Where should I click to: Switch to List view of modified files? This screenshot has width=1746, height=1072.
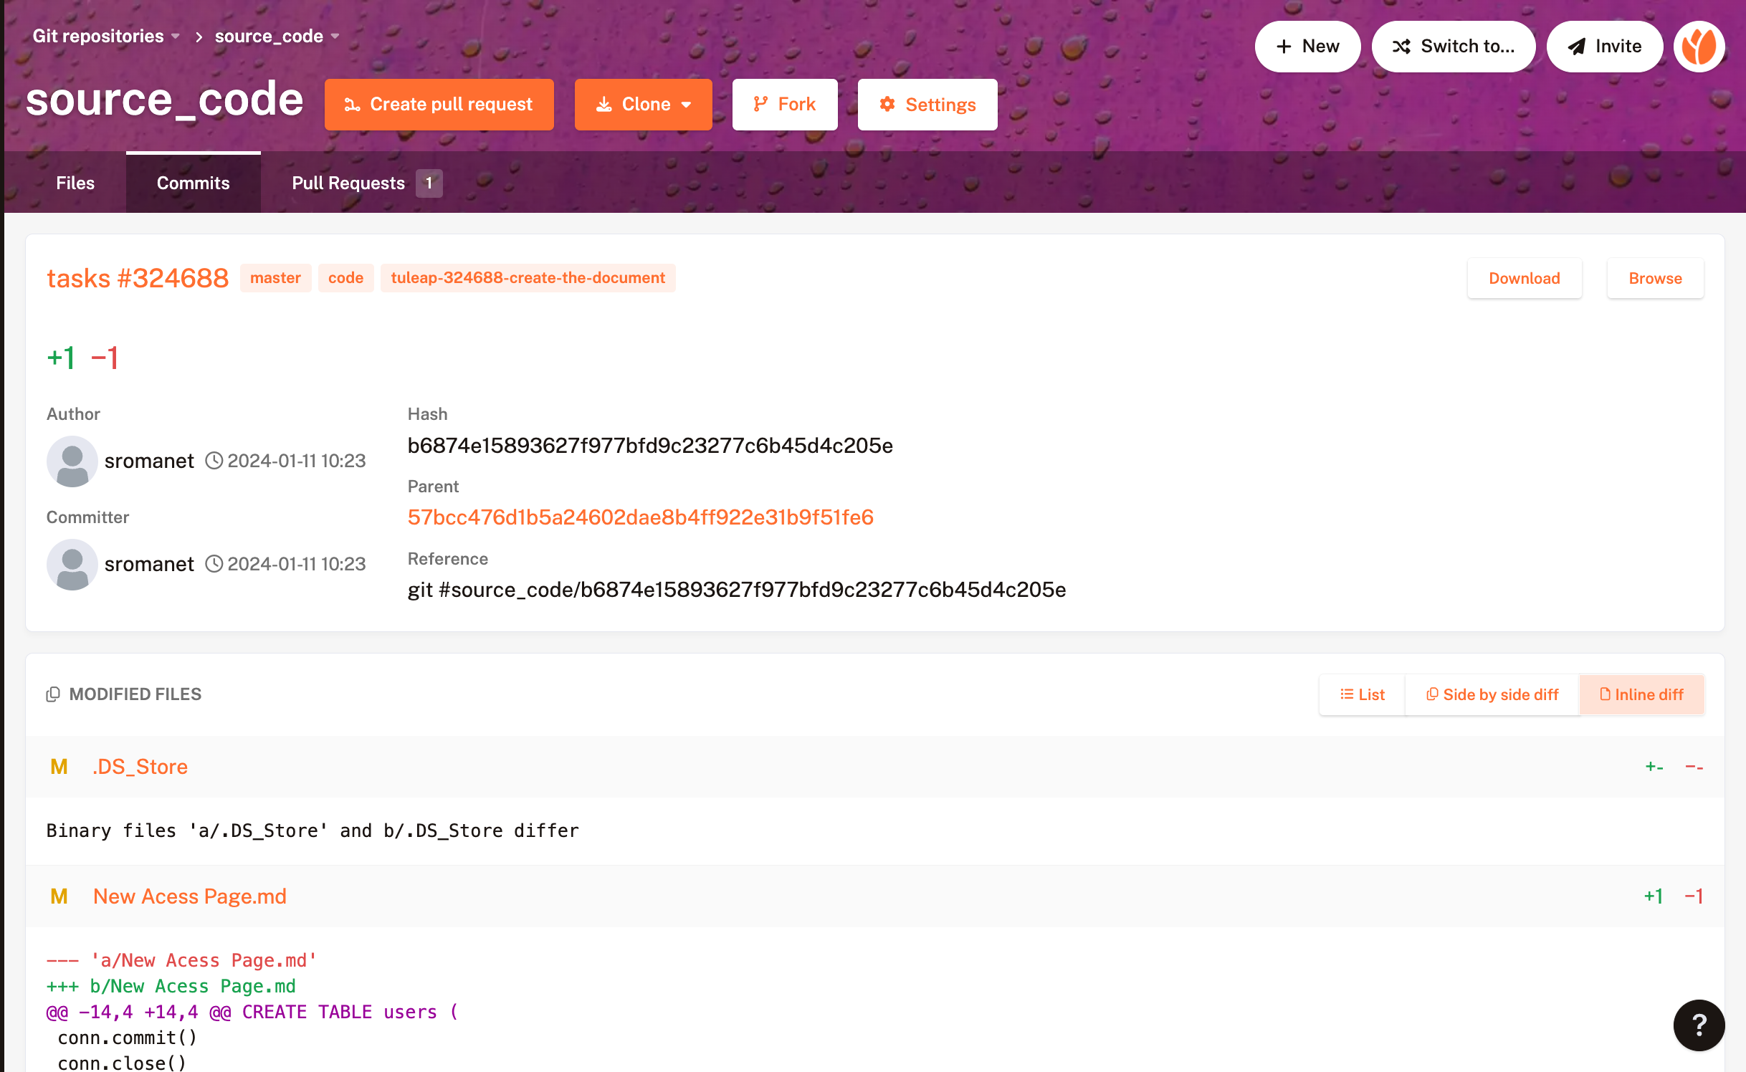(1362, 694)
